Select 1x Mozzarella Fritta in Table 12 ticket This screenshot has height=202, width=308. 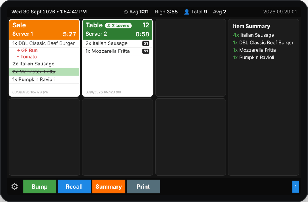118,51
